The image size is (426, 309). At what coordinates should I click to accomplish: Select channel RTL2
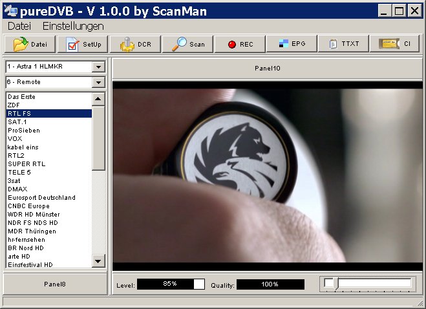pyautogui.click(x=49, y=156)
